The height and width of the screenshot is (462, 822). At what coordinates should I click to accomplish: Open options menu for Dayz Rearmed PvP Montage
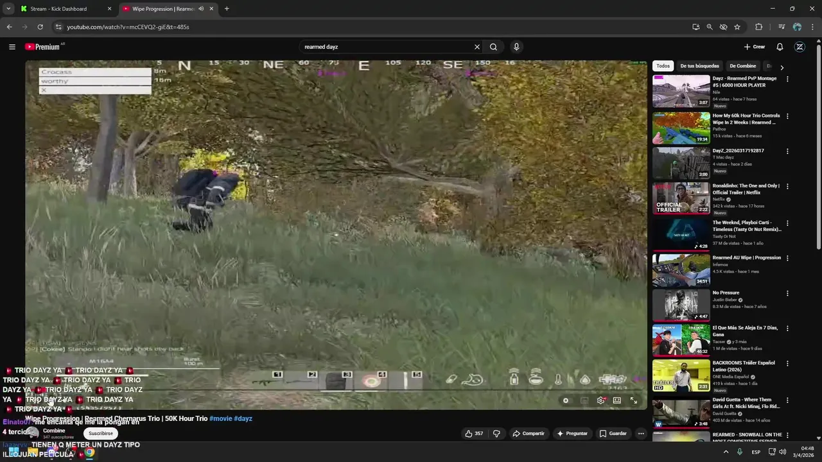(x=787, y=80)
